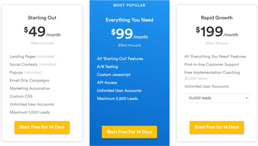The width and height of the screenshot is (258, 146).
Task: Click the $199 /month price
Action: tap(217, 31)
